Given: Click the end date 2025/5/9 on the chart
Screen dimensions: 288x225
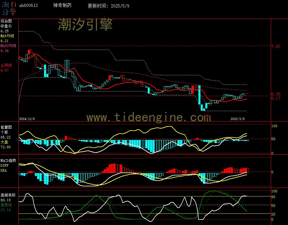Looking at the screenshot, I should 238,119.
